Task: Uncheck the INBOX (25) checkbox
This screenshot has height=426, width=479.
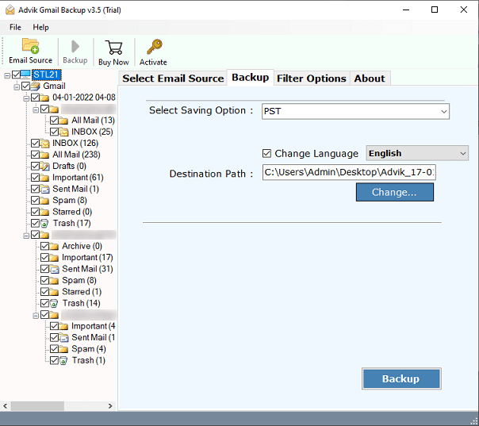Action: pos(54,132)
